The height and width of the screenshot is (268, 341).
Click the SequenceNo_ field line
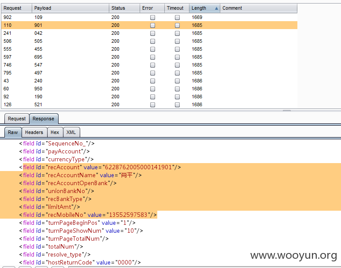coord(57,144)
